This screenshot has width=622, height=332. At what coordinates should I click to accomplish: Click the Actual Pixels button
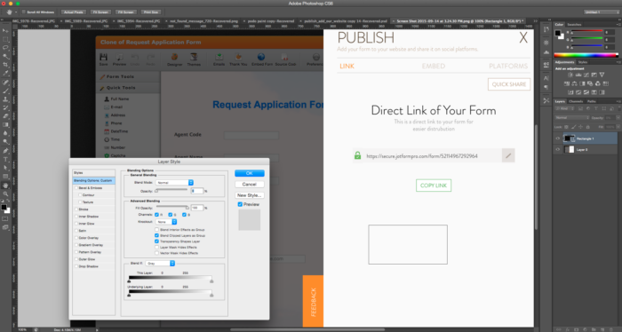pyautogui.click(x=74, y=12)
